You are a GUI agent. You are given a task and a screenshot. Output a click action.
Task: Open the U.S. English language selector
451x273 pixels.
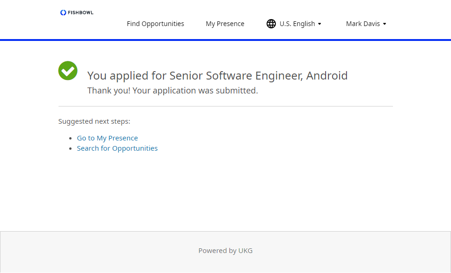tap(297, 24)
